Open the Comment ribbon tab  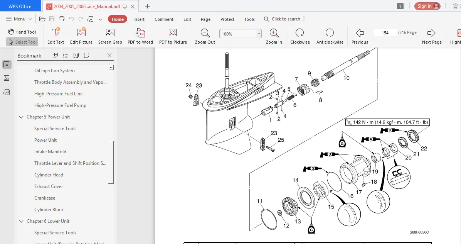[x=164, y=19]
